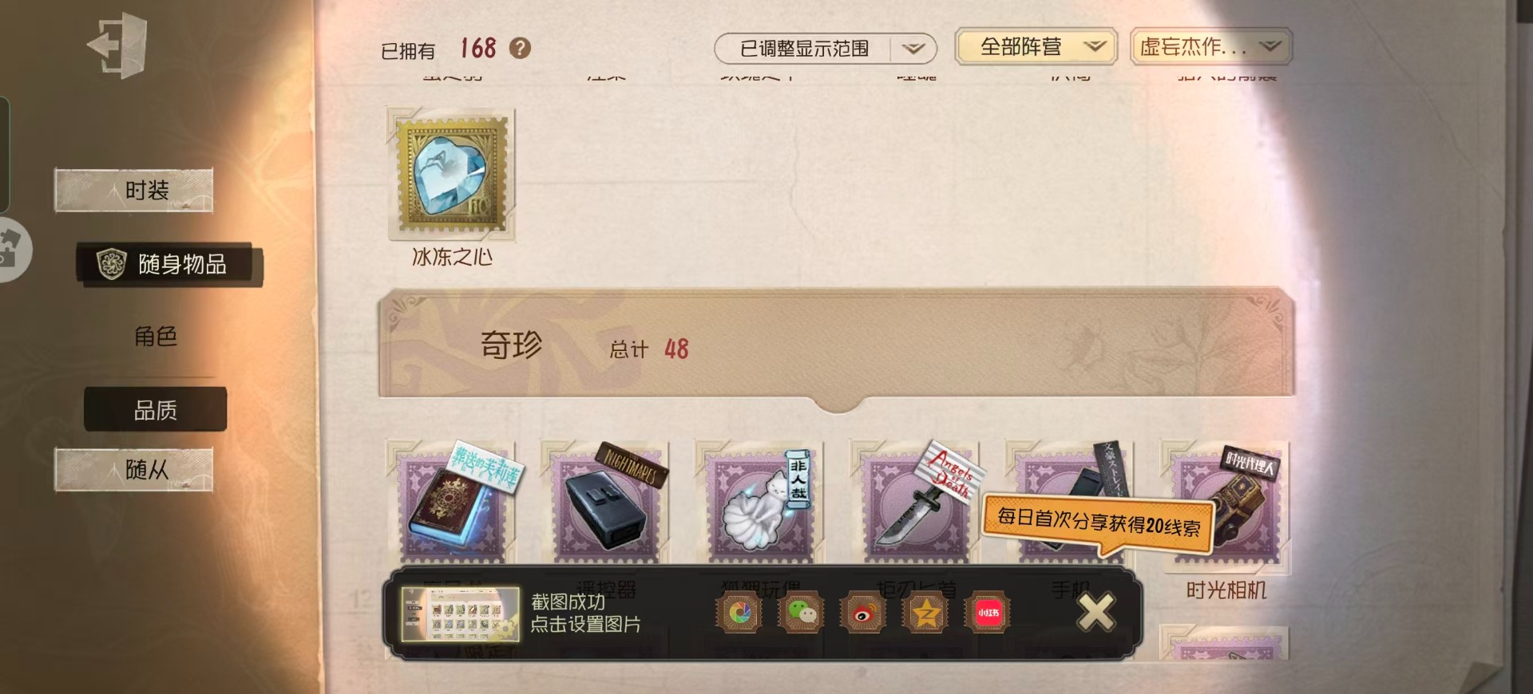Close the screenshot share bar
1533x694 pixels.
[1095, 613]
